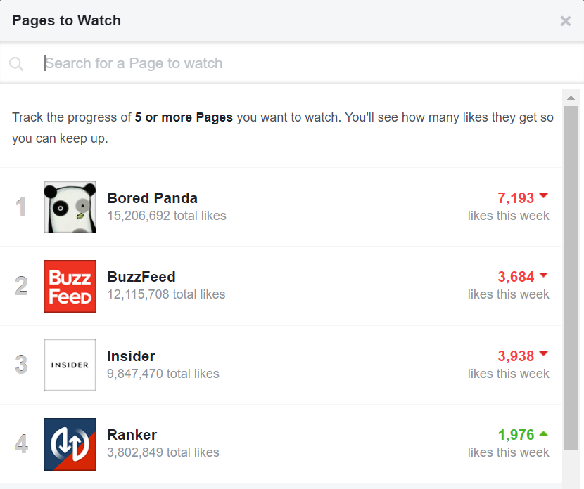Open the Ranker logo thumbnail
This screenshot has width=584, height=489.
70,444
